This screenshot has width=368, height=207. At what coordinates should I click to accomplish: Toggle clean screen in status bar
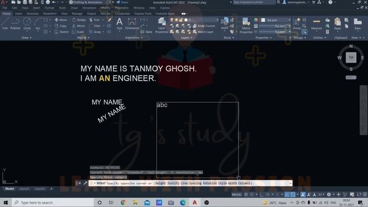[359, 194]
